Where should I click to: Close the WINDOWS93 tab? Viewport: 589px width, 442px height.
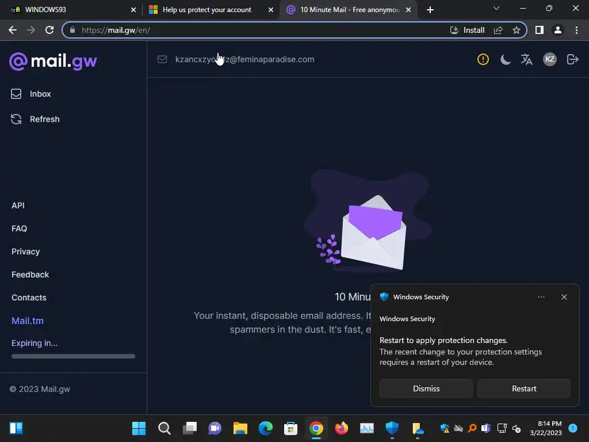click(x=133, y=10)
